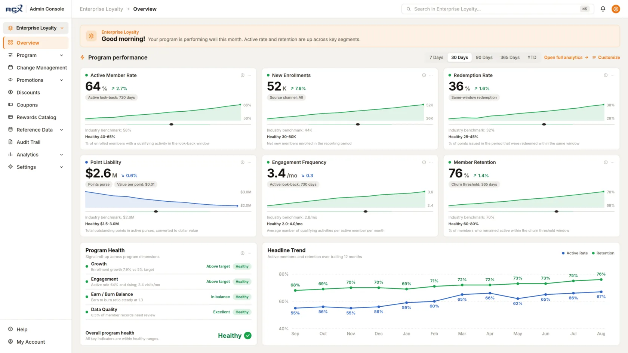Viewport: 628px width, 353px height.
Task: Click info icon on Member Retention card
Action: [x=606, y=162]
